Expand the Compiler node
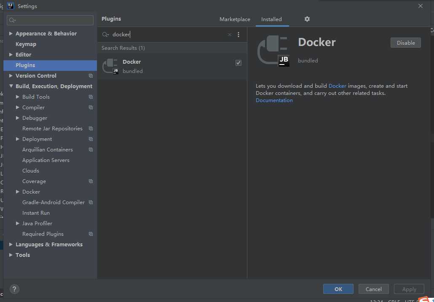This screenshot has height=302, width=434. [x=17, y=107]
